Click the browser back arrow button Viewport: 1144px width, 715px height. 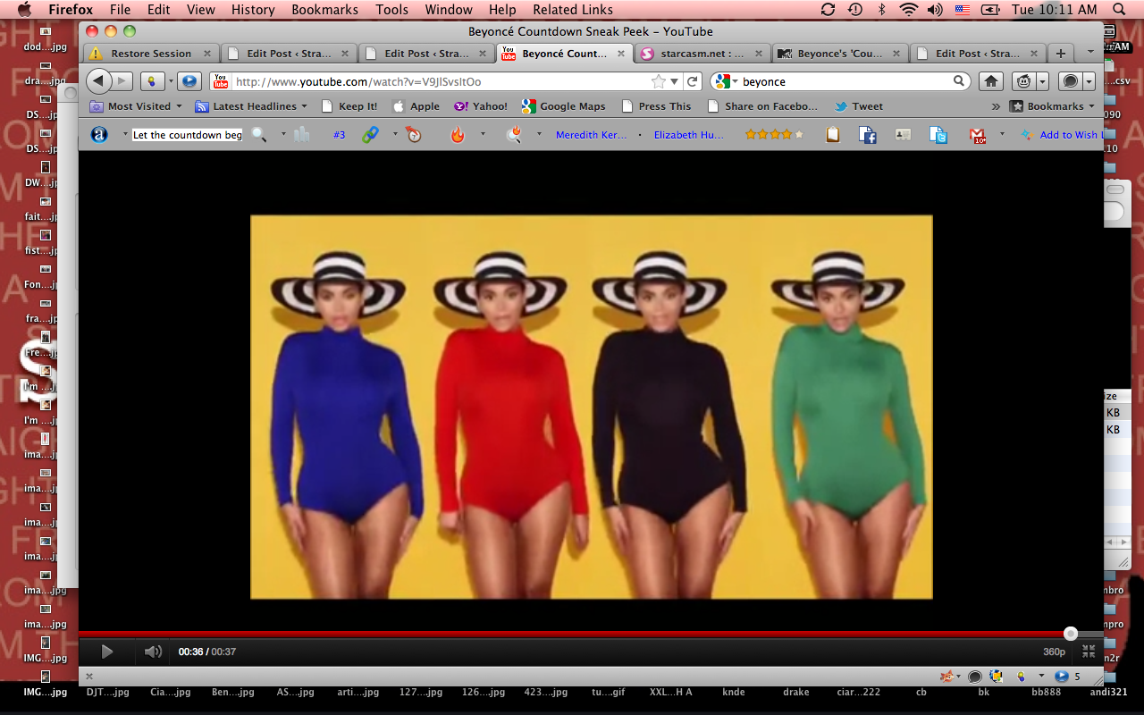99,81
